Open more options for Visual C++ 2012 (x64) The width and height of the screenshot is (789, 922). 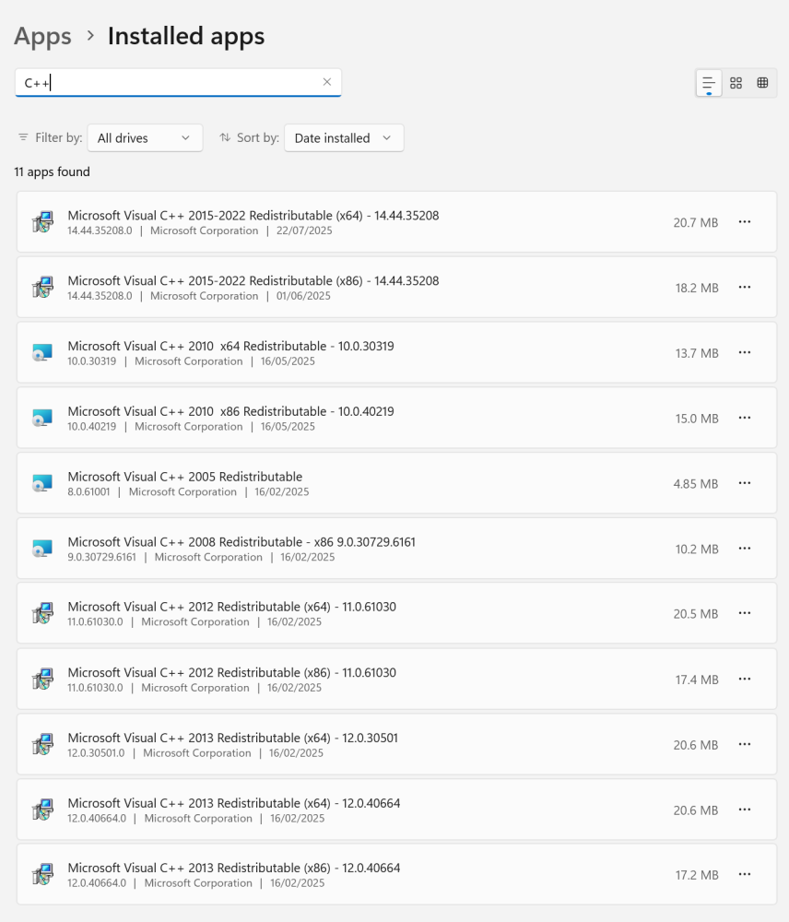[745, 613]
